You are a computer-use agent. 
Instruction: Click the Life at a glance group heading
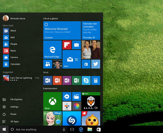[50, 19]
